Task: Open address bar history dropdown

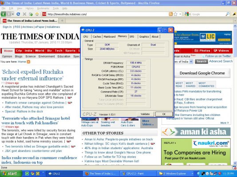Action: coord(180,14)
